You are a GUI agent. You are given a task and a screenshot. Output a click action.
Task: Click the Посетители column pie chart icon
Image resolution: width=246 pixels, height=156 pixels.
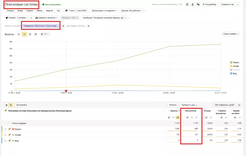coord(187,117)
